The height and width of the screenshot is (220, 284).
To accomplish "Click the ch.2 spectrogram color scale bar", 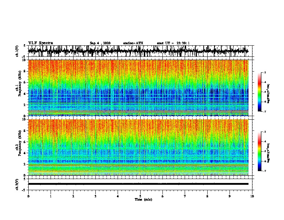I will pyautogui.click(x=259, y=151).
